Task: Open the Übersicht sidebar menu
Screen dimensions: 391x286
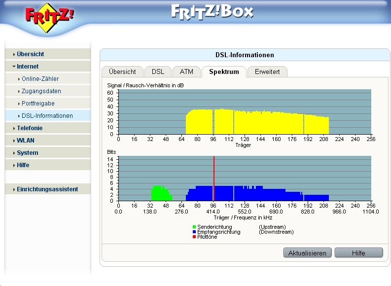Action: (x=48, y=54)
